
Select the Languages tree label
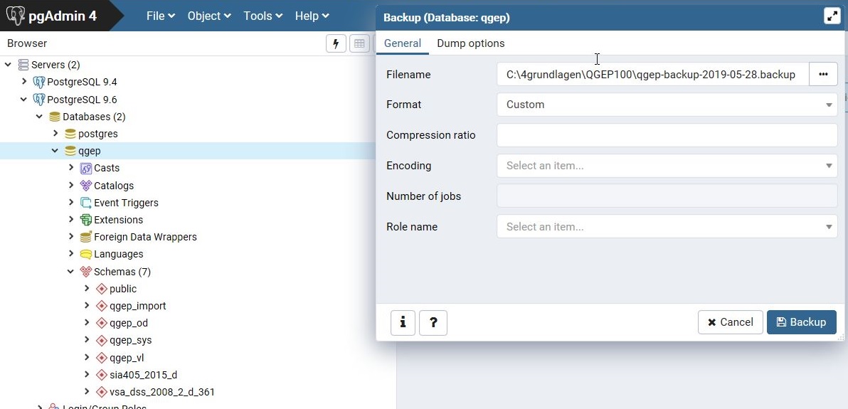click(x=118, y=254)
